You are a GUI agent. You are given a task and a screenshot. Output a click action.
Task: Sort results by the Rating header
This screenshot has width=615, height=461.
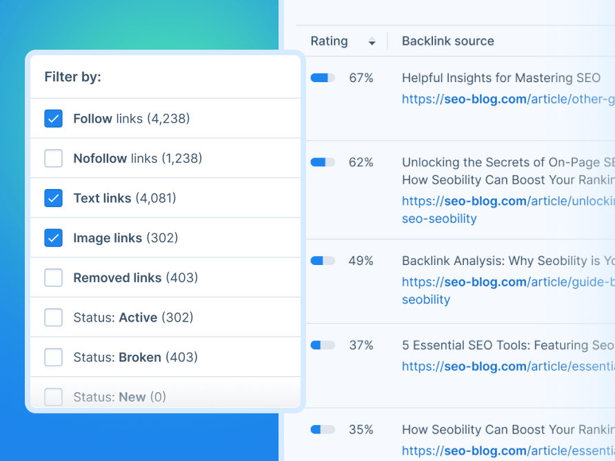[x=329, y=41]
